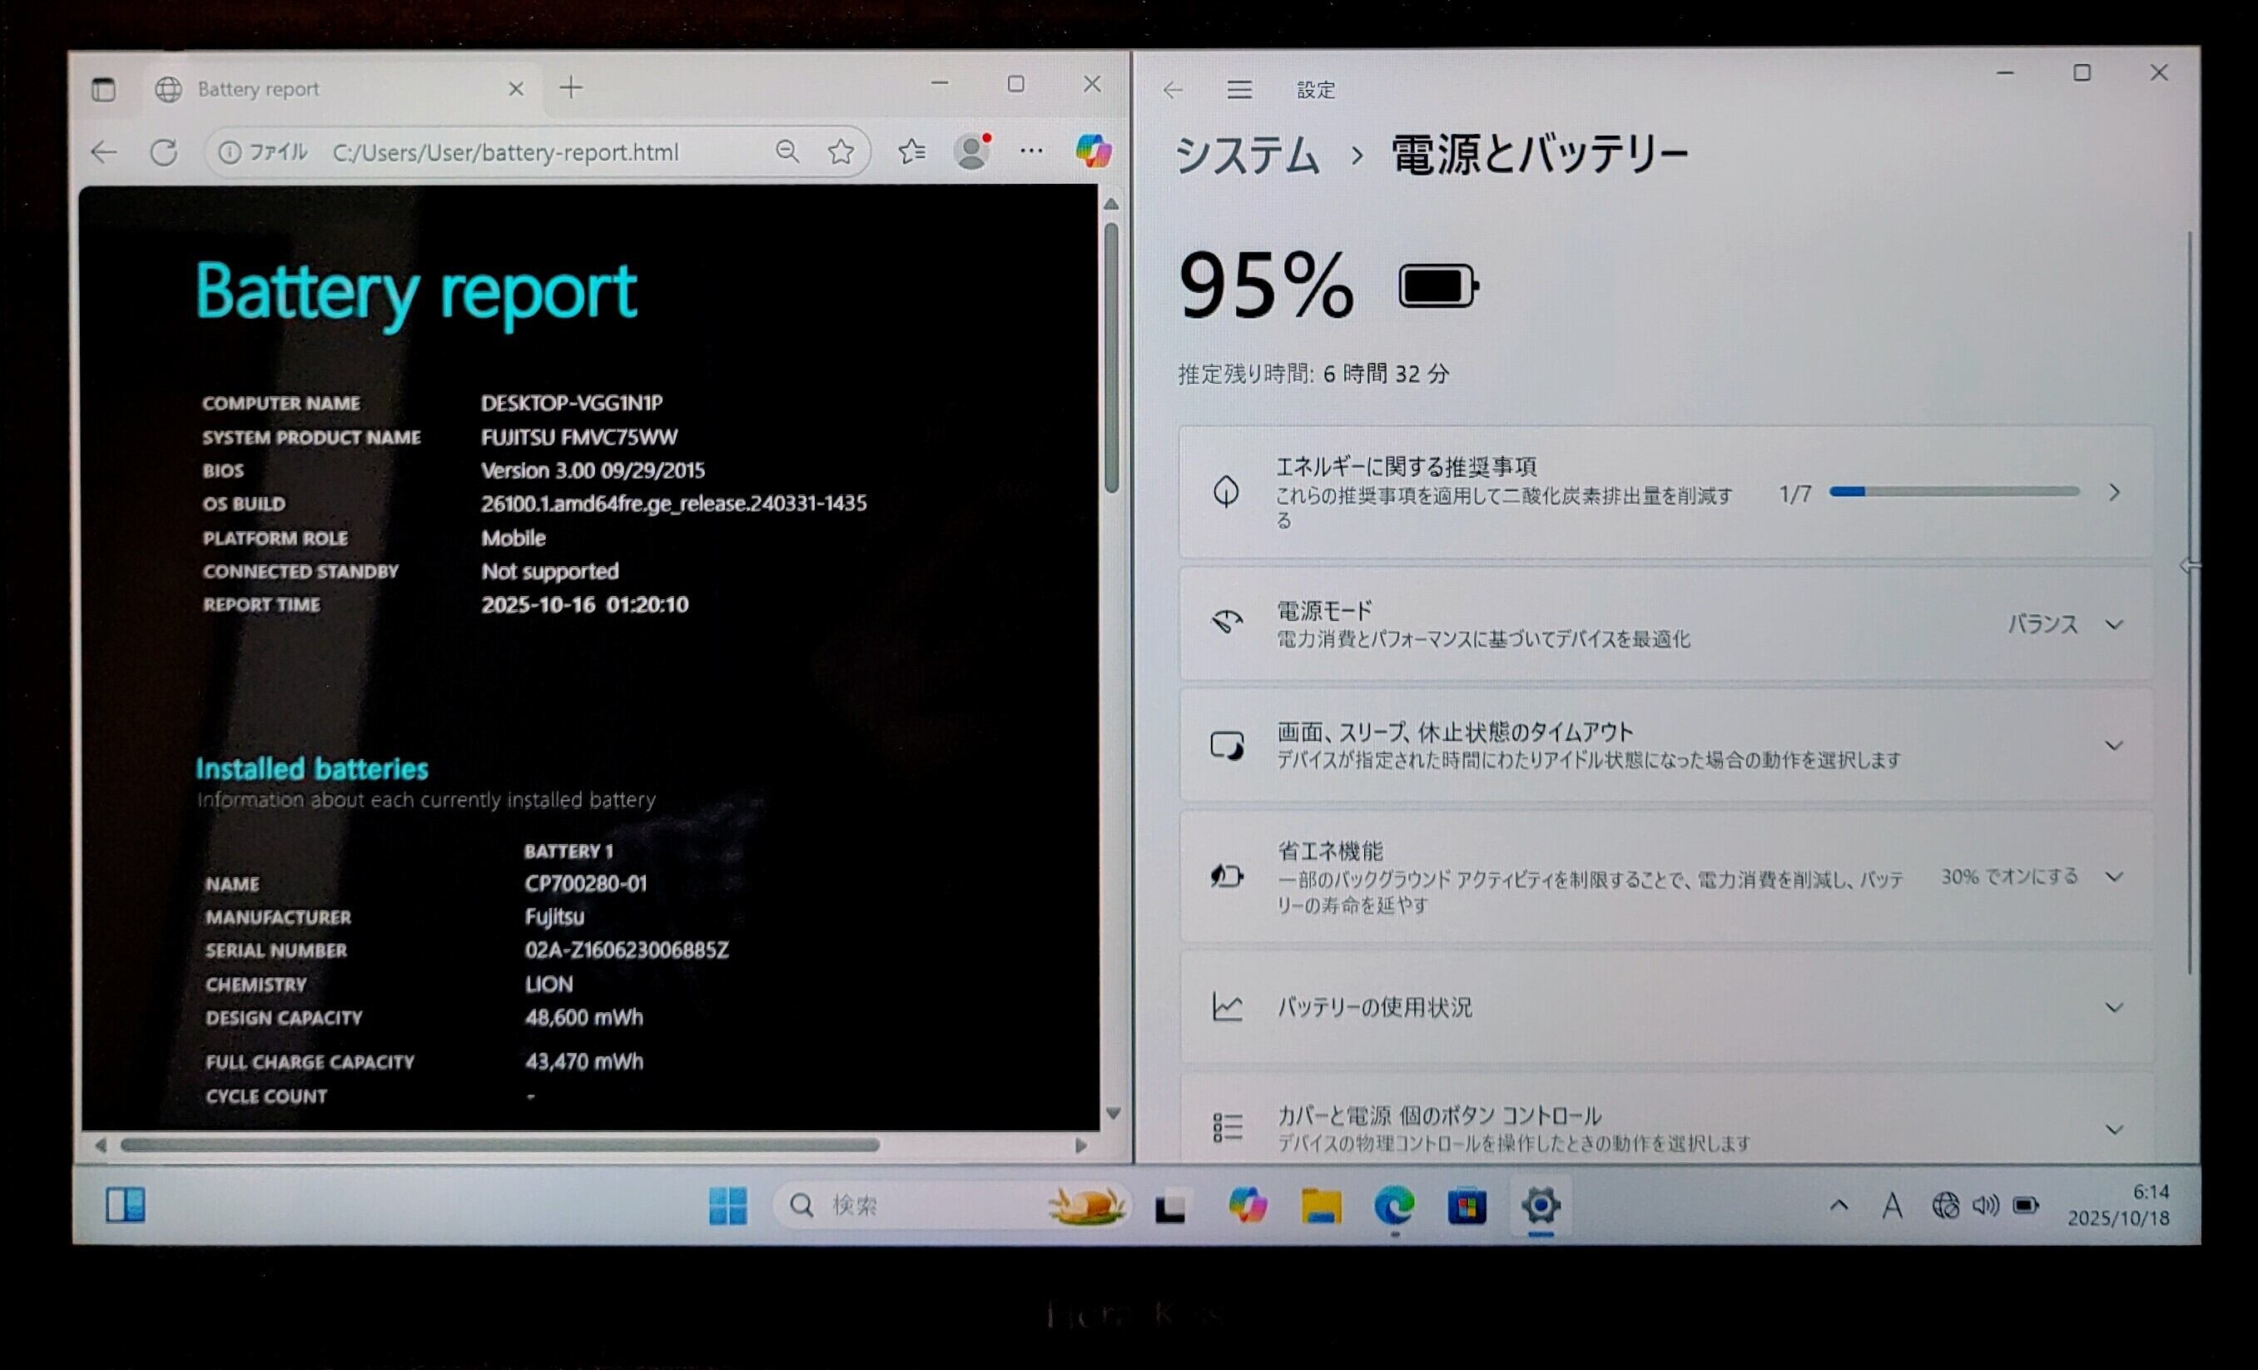Click the battery report vertical scrollbar
This screenshot has width=2258, height=1370.
click(1112, 357)
